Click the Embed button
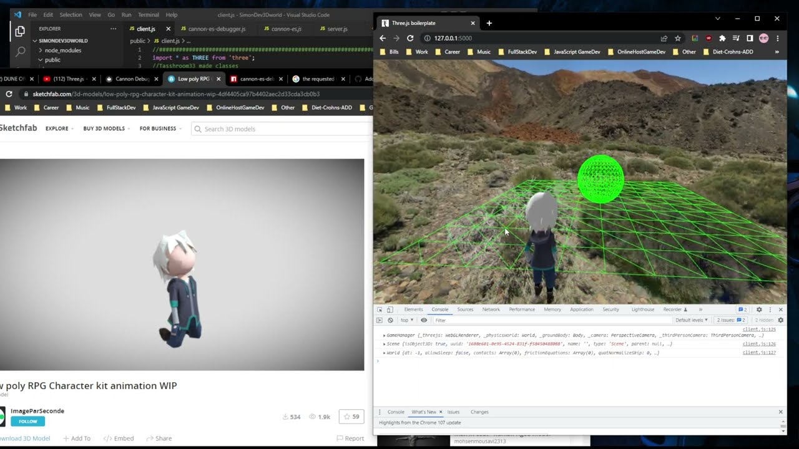This screenshot has height=449, width=799. 119,438
